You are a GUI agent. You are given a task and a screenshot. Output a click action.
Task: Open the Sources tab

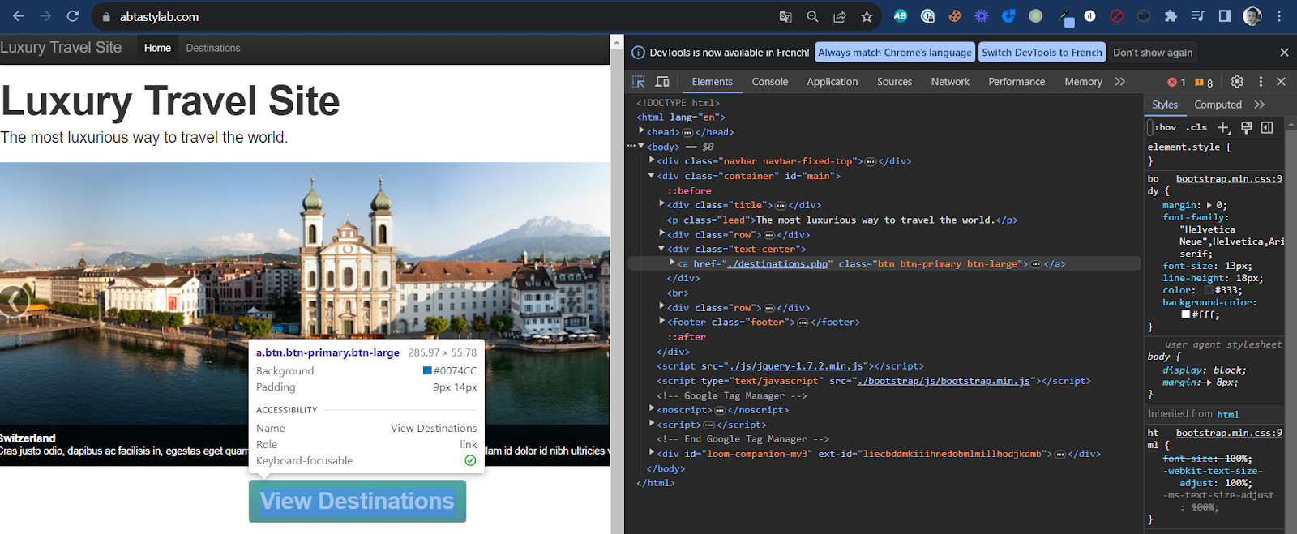[x=894, y=82]
